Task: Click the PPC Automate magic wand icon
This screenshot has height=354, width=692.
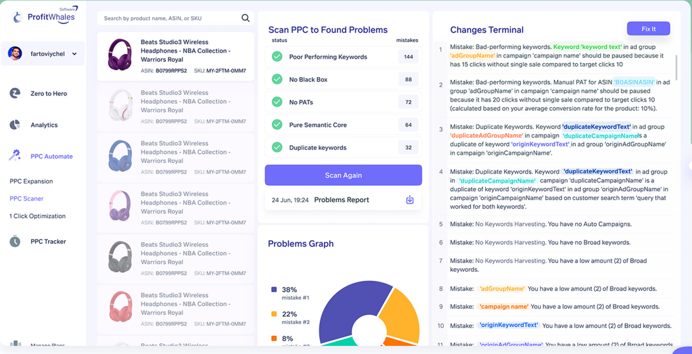Action: click(x=15, y=155)
